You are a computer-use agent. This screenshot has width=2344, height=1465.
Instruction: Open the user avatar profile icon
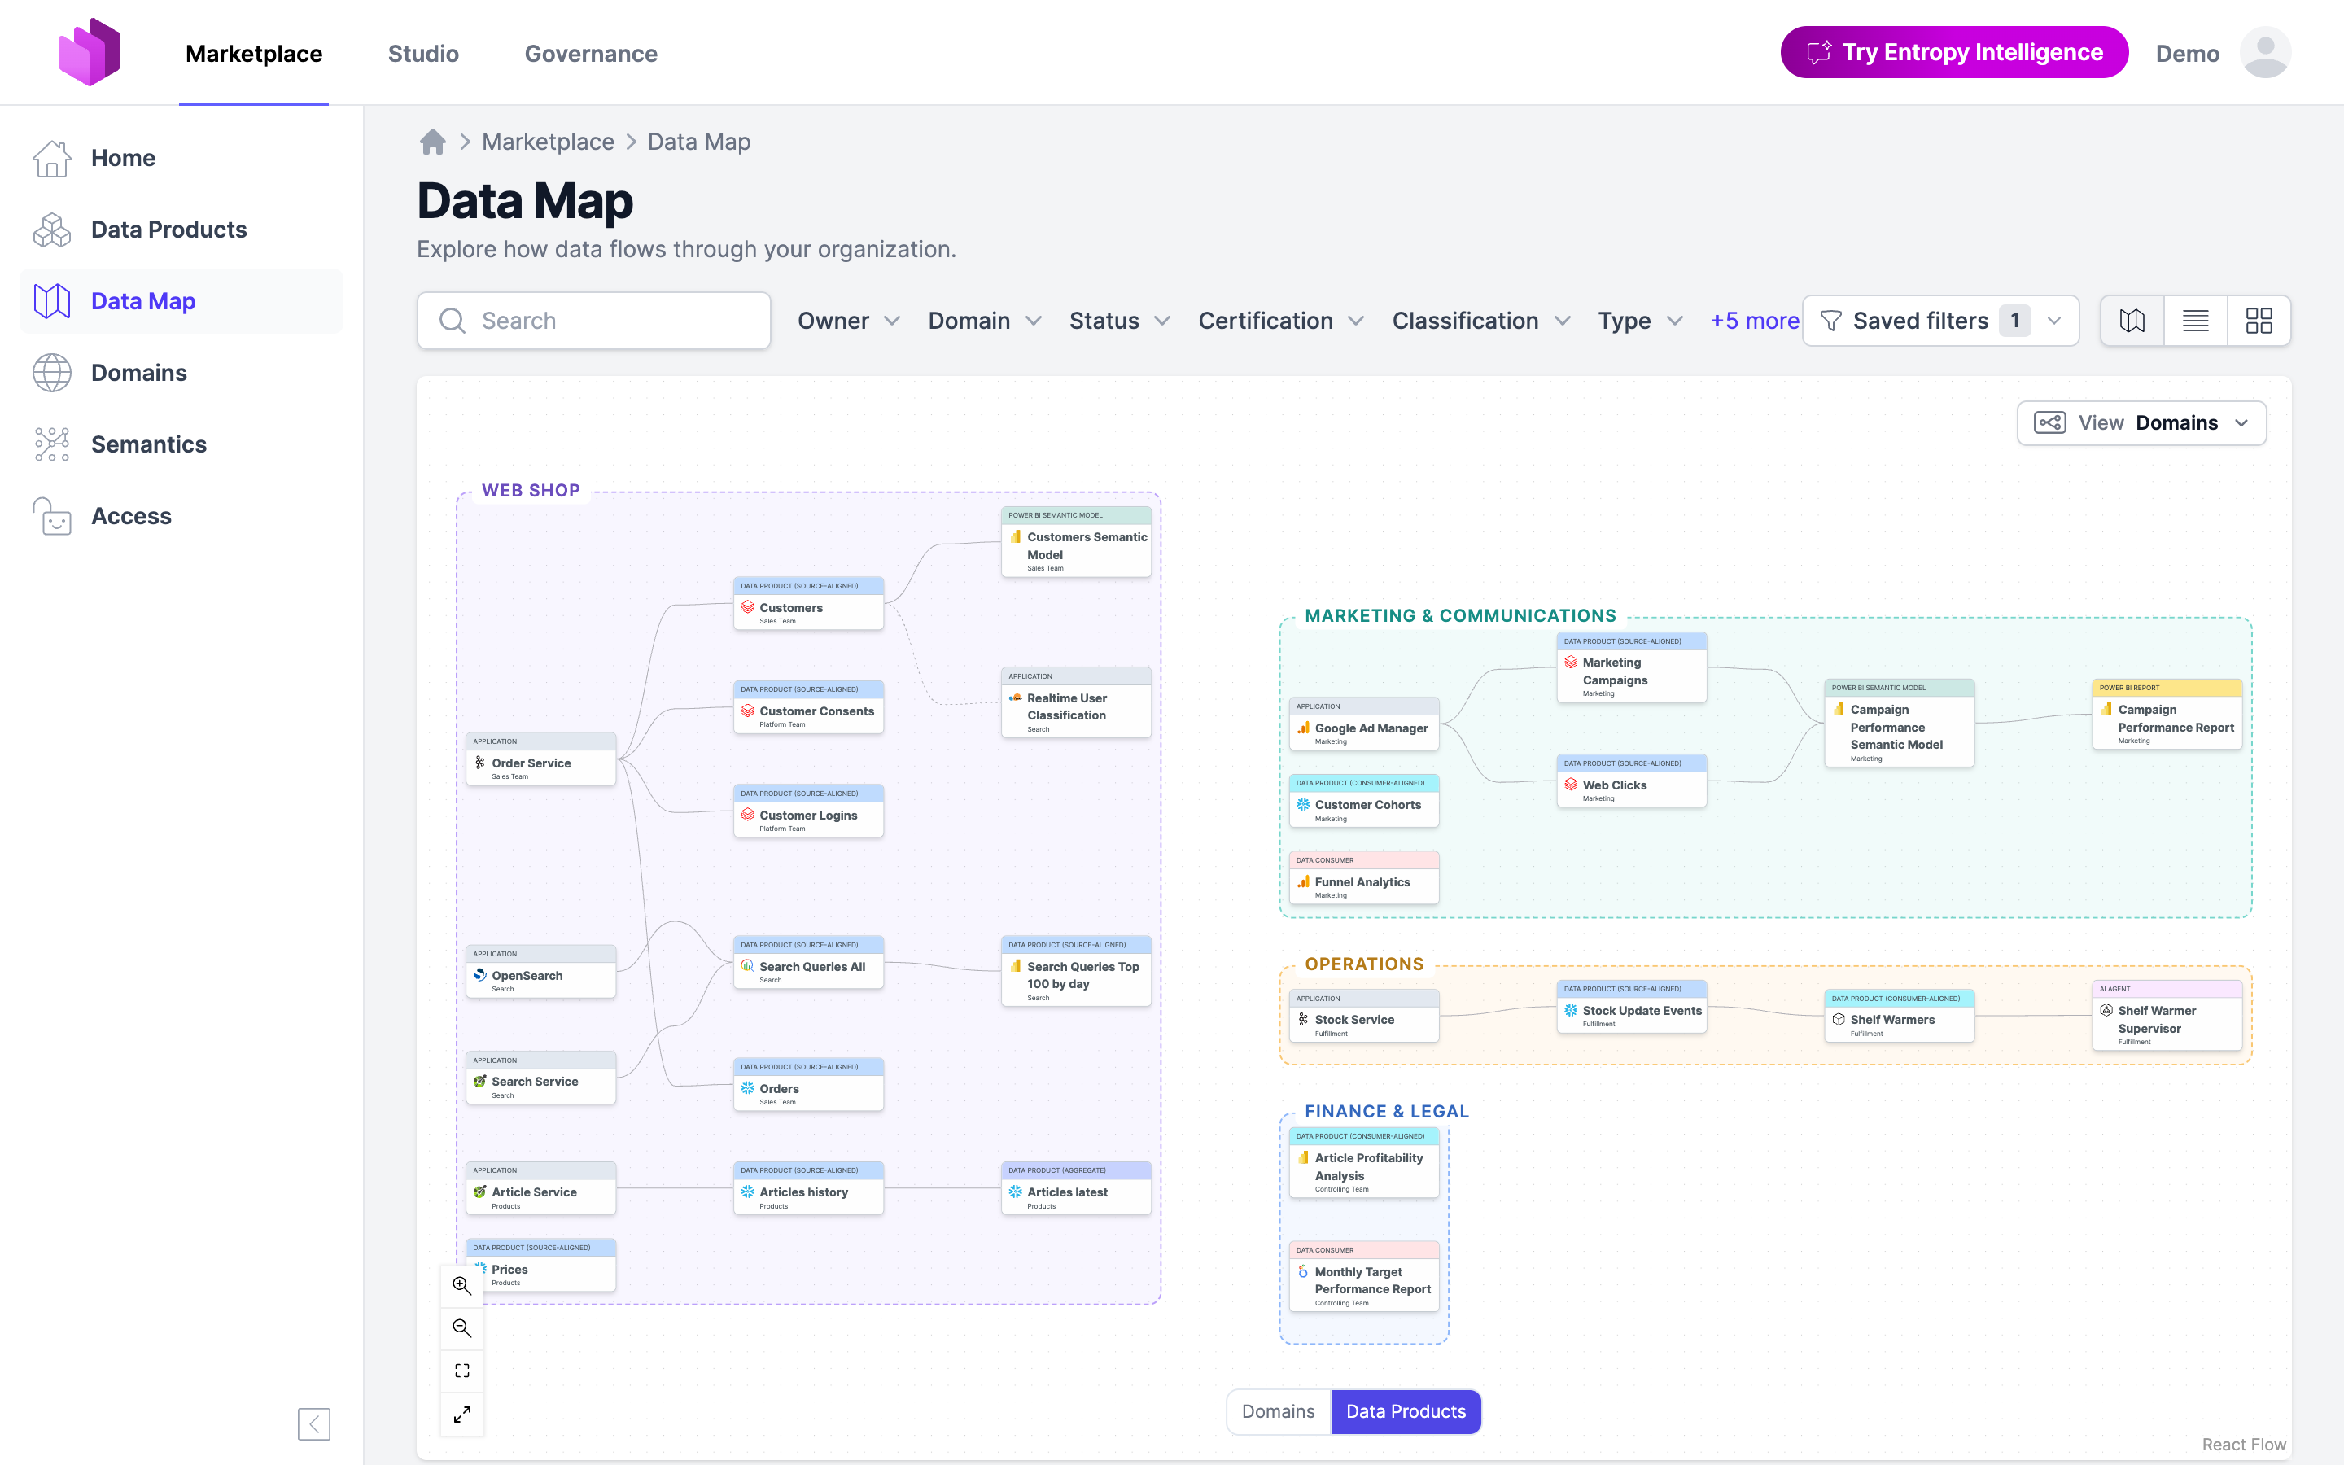tap(2264, 52)
